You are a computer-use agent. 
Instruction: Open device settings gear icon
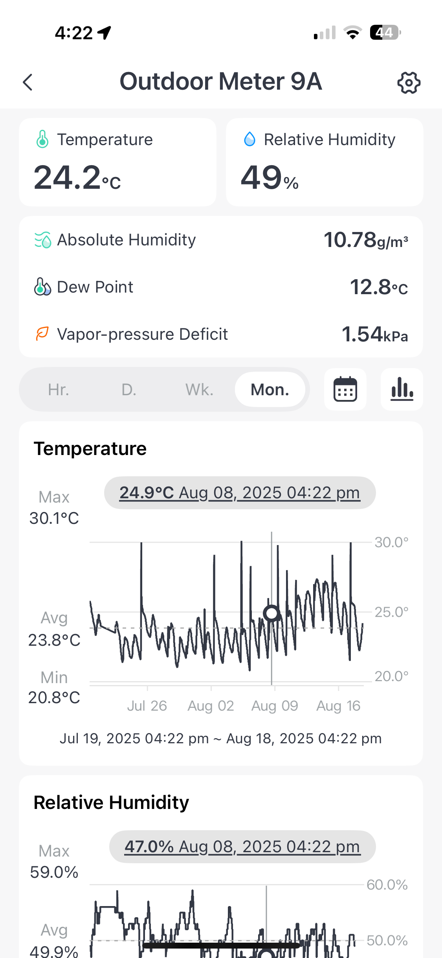(409, 83)
